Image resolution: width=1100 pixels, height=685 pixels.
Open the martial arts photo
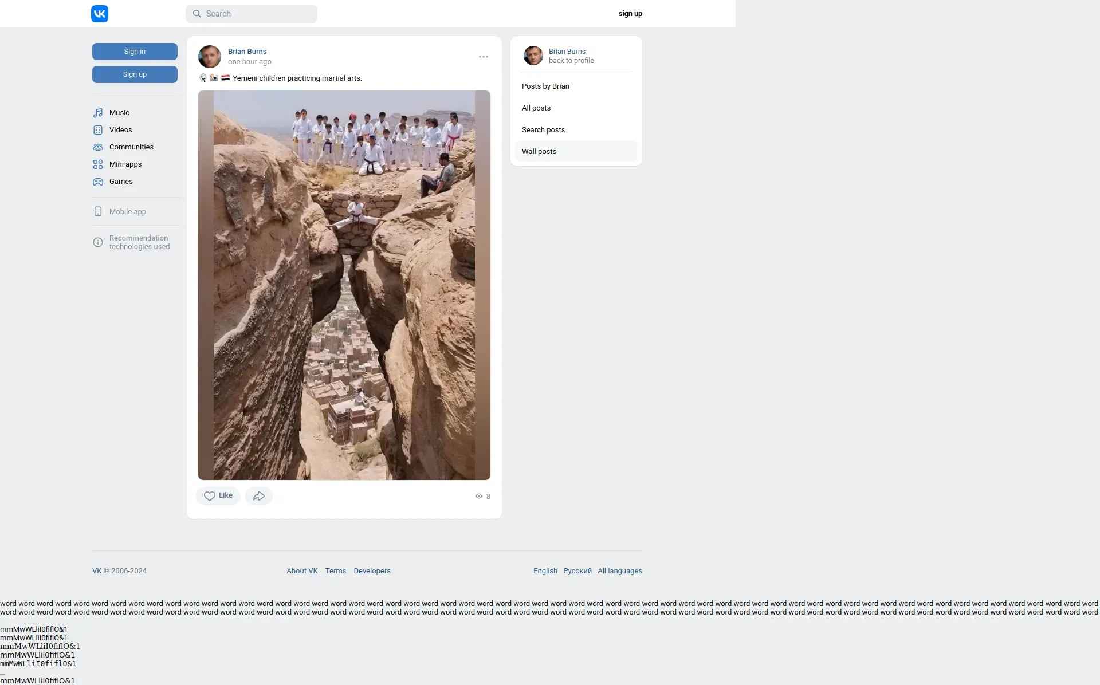(344, 285)
